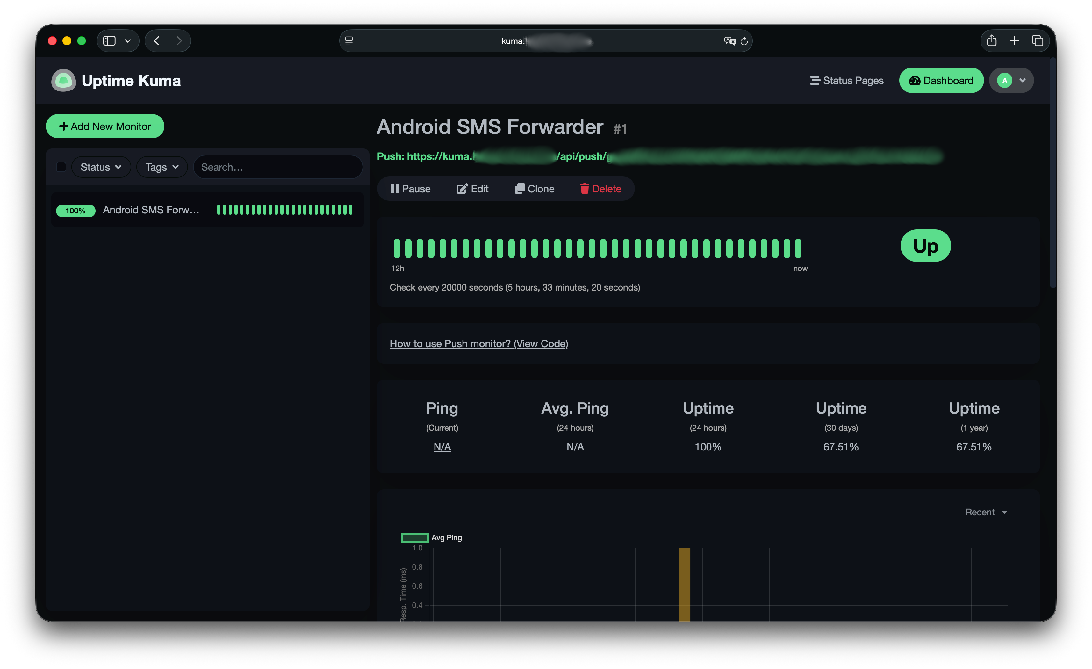This screenshot has height=669, width=1092.
Task: Click the heartbeat bar in monitor list
Action: click(x=284, y=210)
